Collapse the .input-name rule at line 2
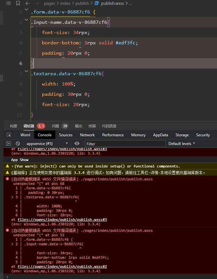The height and width of the screenshot is (279, 217). coord(26,20)
